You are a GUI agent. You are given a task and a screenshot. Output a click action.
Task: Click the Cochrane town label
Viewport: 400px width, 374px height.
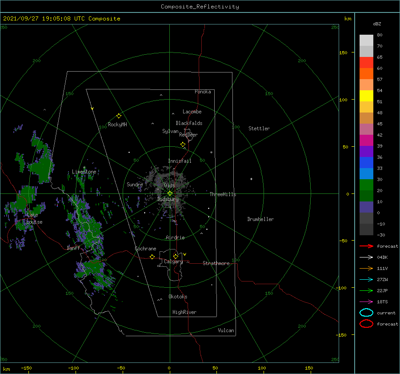145,249
